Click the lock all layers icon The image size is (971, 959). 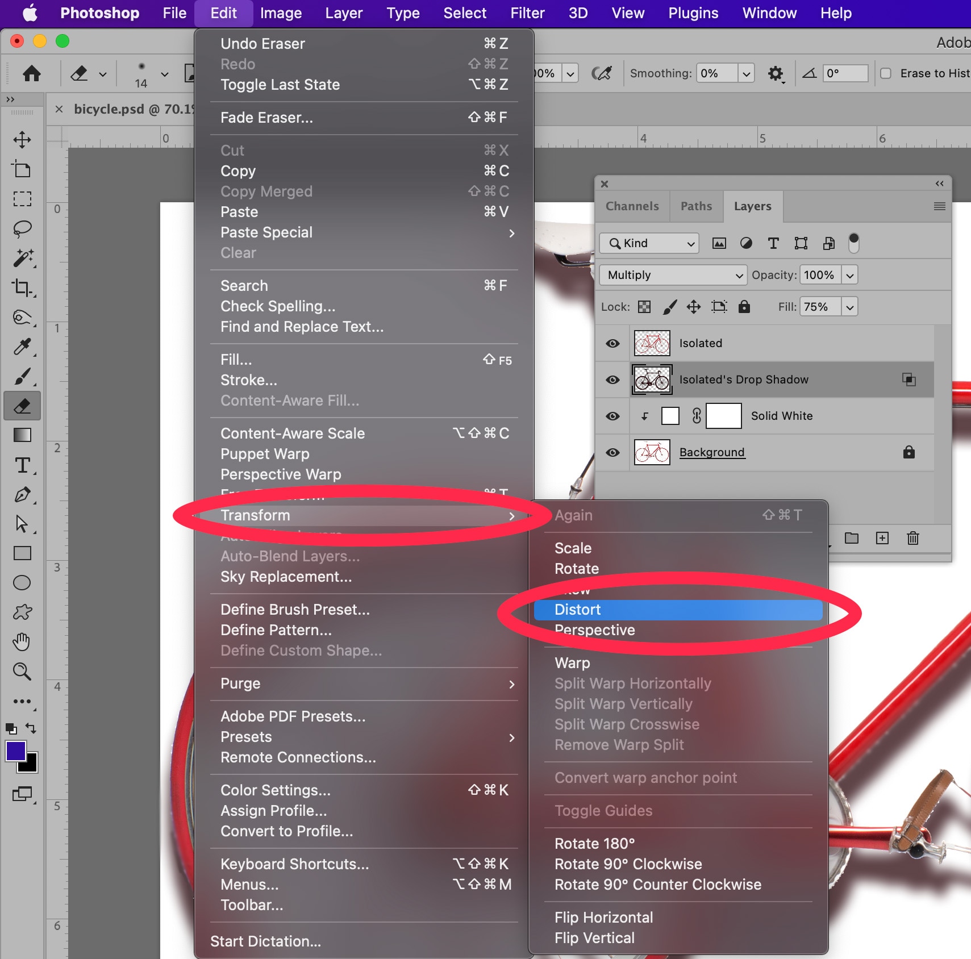pos(744,307)
